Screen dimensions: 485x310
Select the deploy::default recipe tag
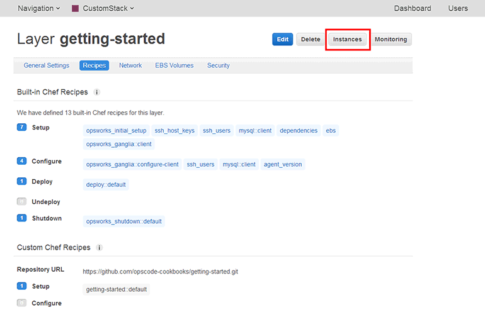[106, 185]
